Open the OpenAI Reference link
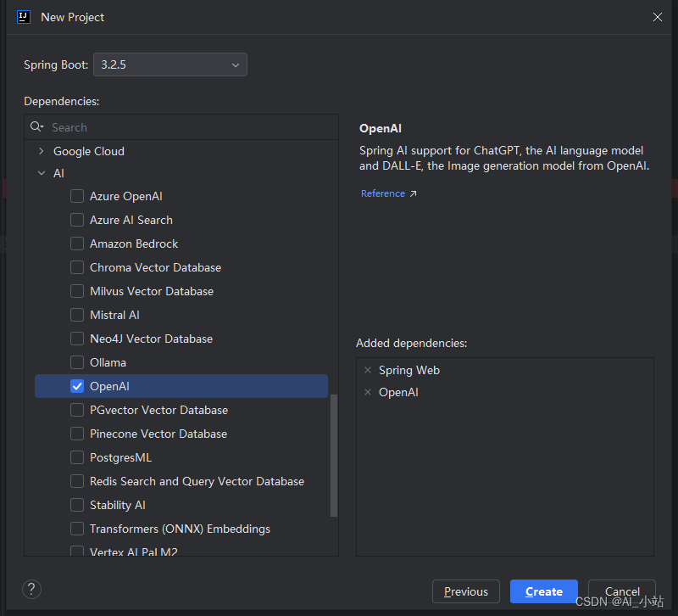 [388, 193]
